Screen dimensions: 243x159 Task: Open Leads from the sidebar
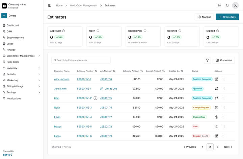coord(8,44)
